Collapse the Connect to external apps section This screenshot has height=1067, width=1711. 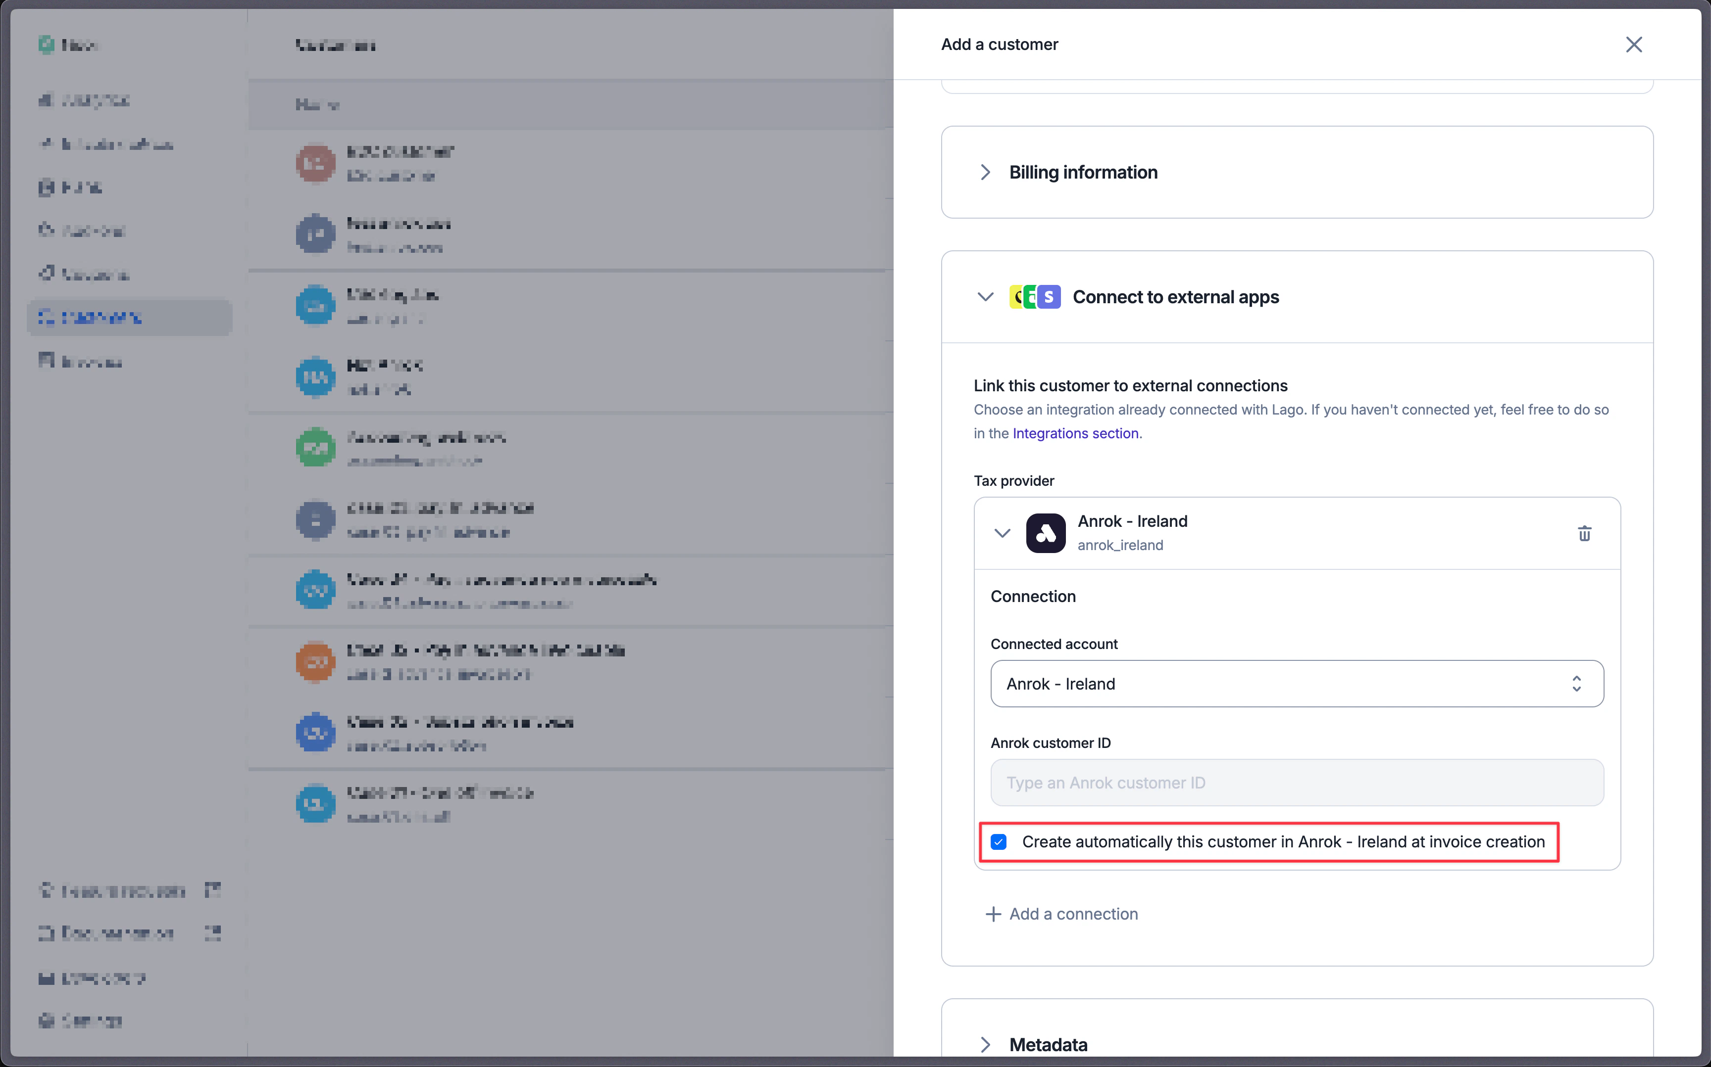click(985, 296)
